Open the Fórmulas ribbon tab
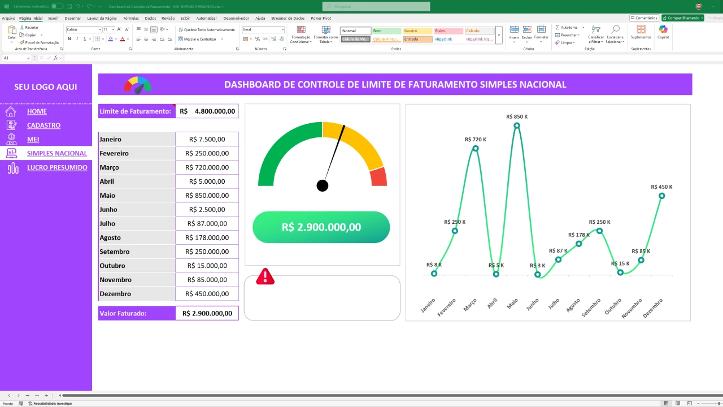This screenshot has height=407, width=723. click(131, 18)
